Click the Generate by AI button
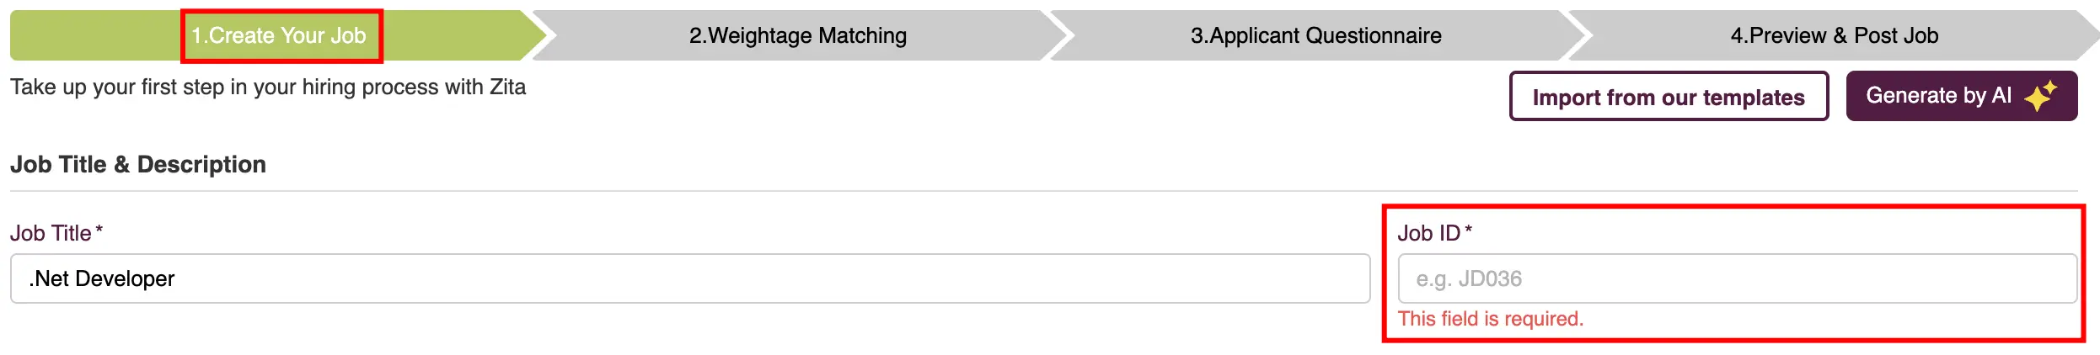The width and height of the screenshot is (2100, 355). (1962, 96)
